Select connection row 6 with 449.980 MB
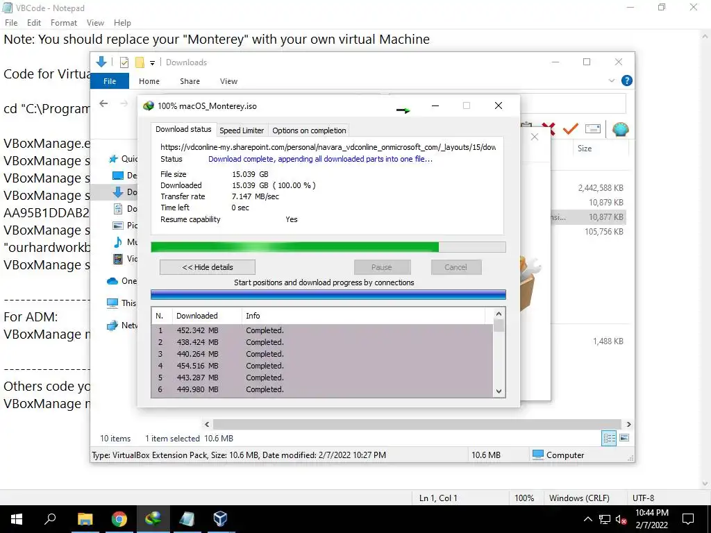The width and height of the screenshot is (711, 533). coord(322,389)
